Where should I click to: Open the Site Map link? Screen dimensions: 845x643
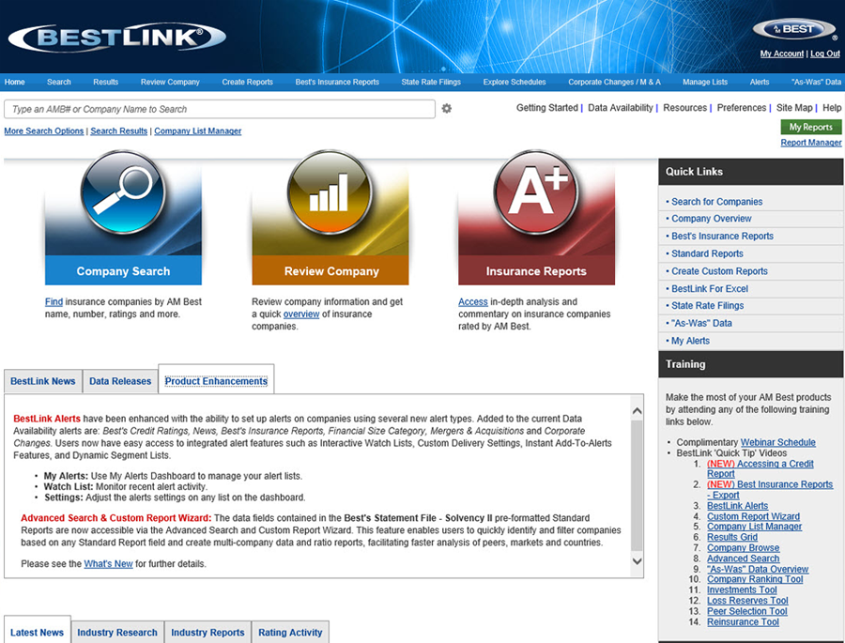click(x=794, y=108)
